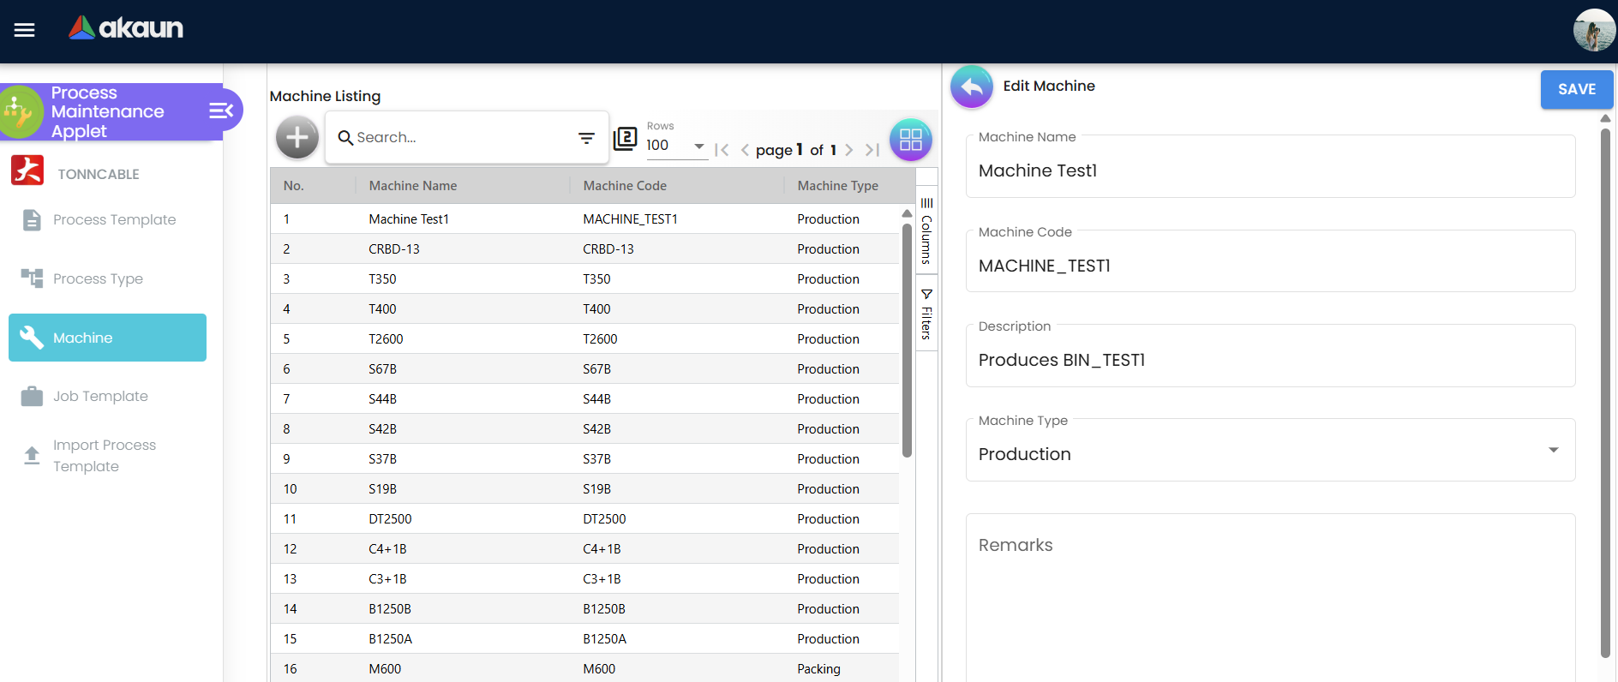Viewport: 1618px width, 682px height.
Task: Expand the Columns side panel
Action: click(x=926, y=230)
